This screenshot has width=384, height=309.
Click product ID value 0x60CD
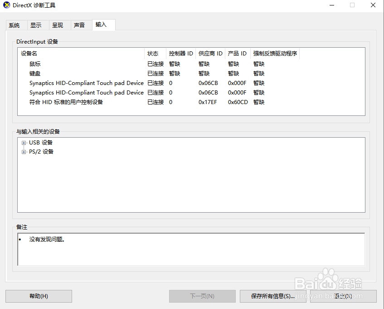pyautogui.click(x=238, y=102)
